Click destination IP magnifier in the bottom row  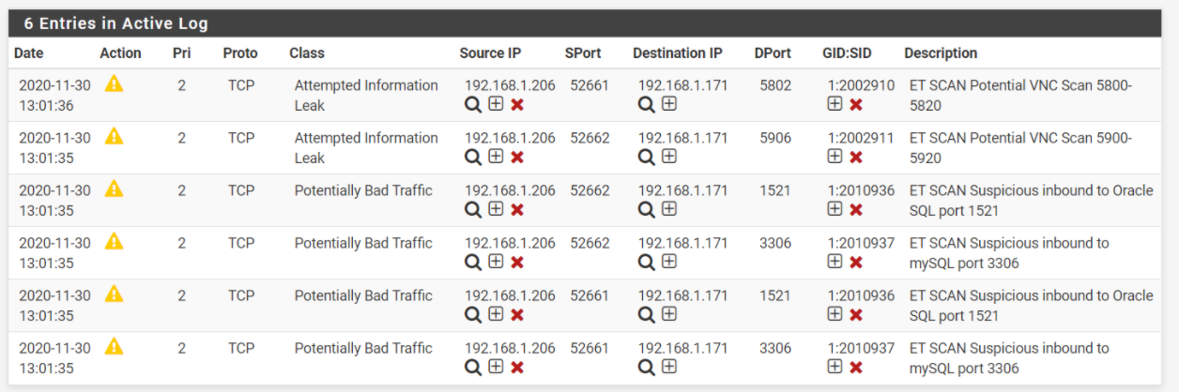(x=647, y=367)
